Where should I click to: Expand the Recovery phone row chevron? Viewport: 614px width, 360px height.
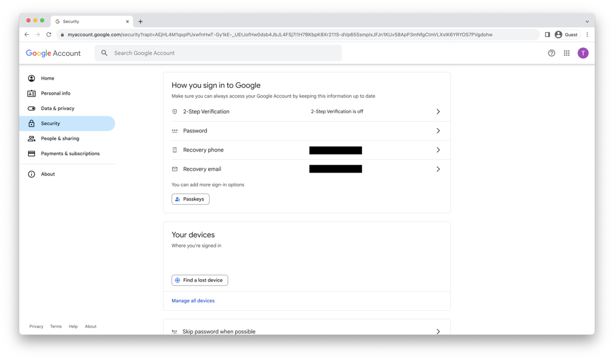438,150
